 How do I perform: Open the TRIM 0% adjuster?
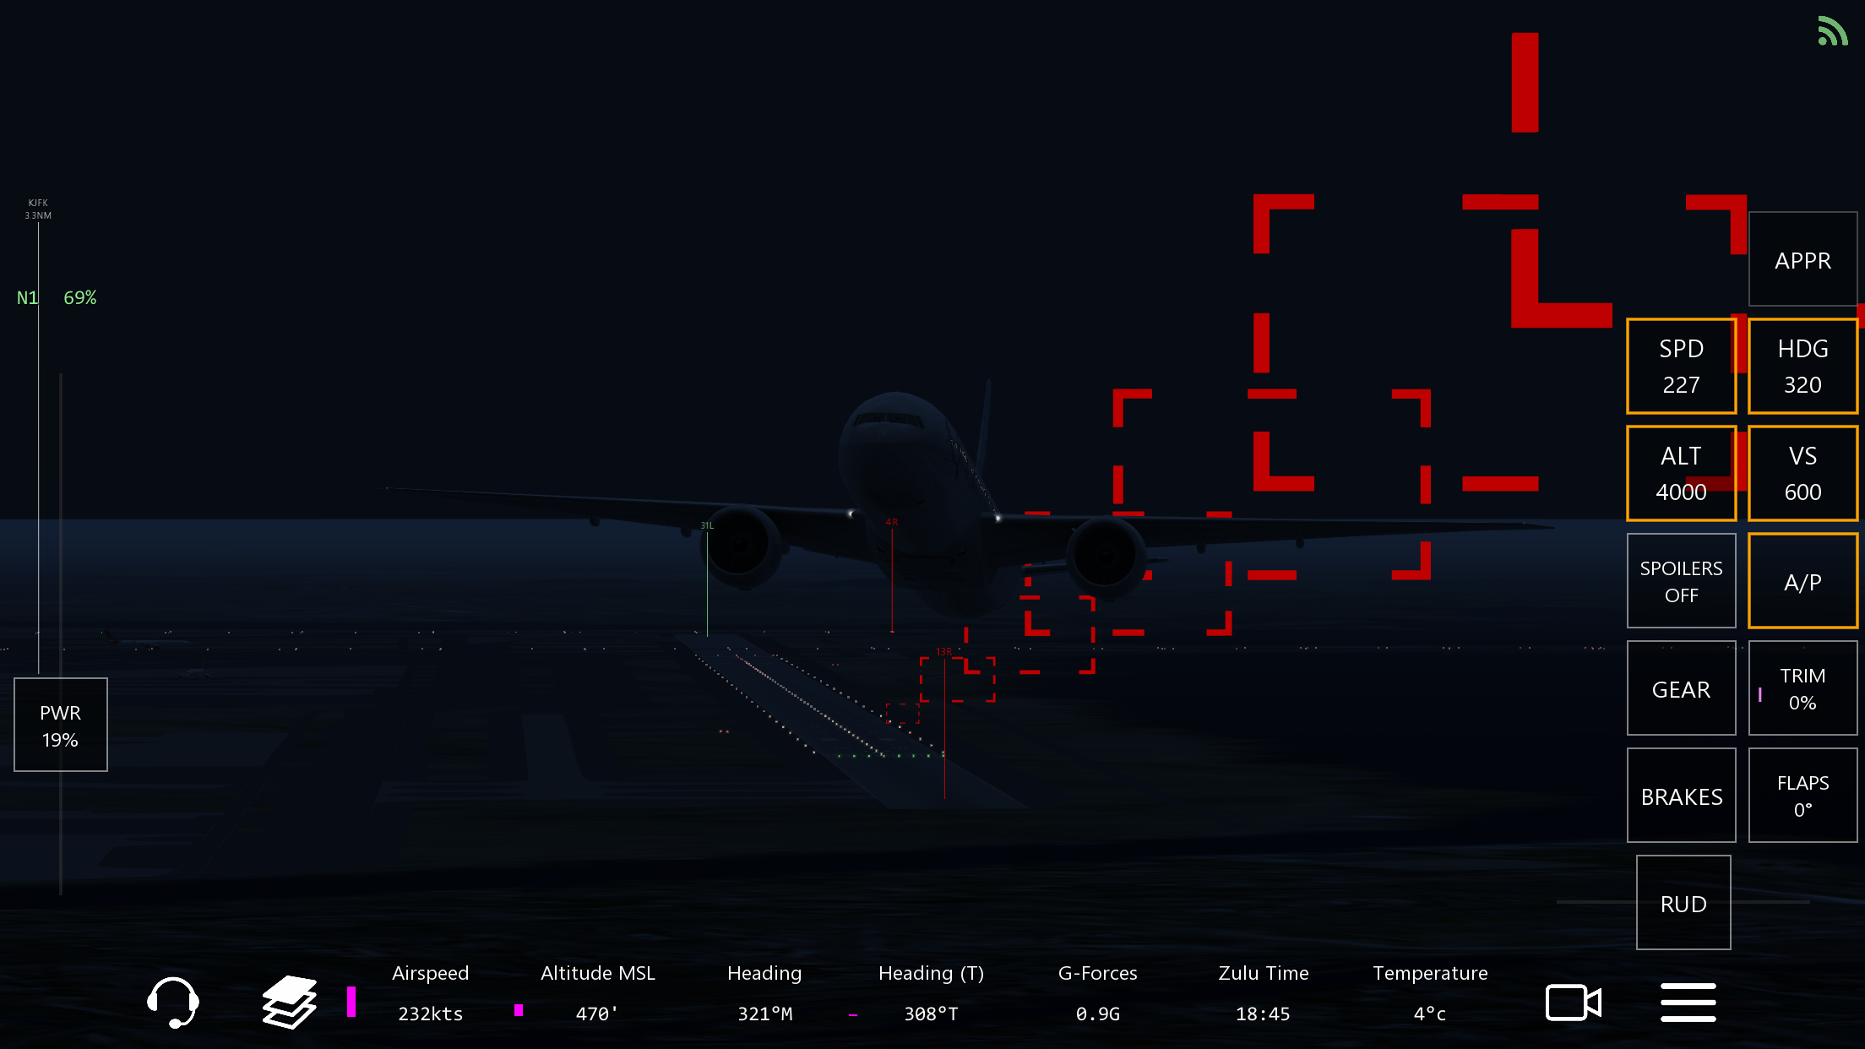(x=1802, y=688)
